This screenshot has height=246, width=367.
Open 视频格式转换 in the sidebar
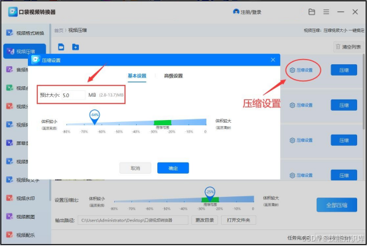point(25,33)
